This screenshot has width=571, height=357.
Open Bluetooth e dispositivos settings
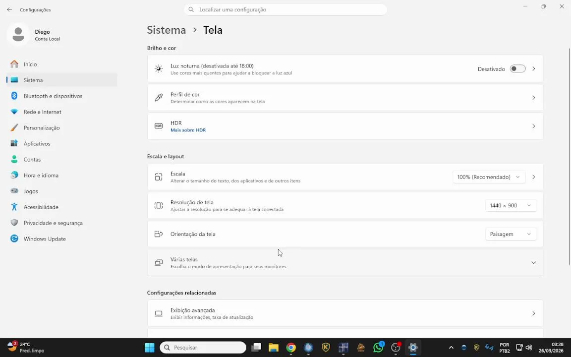[62, 96]
